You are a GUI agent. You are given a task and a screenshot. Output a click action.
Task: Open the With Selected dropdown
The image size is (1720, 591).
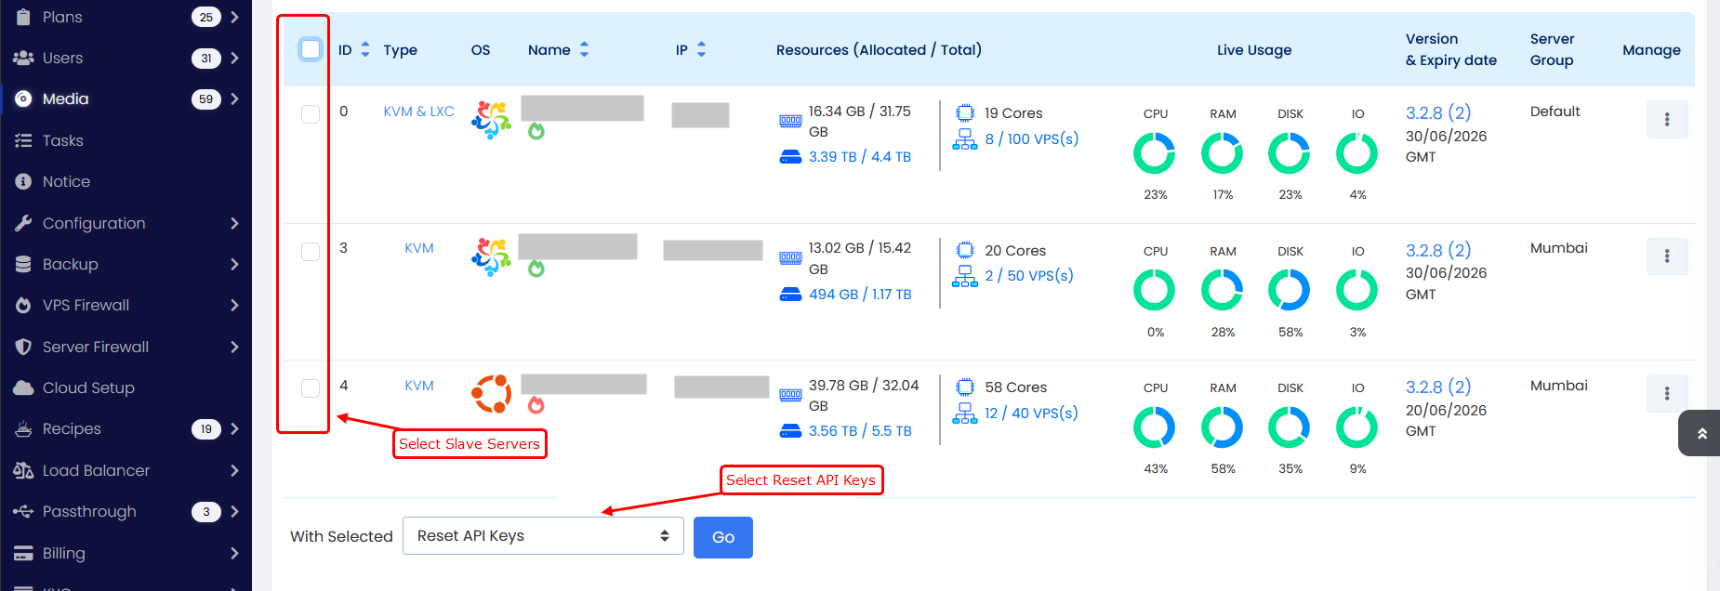[x=543, y=536]
